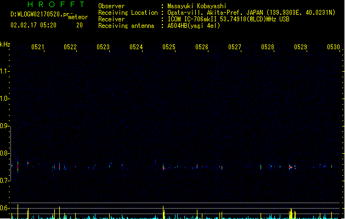Click the meteor count label
Image resolution: width=345 pixels, height=219 pixels.
click(78, 17)
